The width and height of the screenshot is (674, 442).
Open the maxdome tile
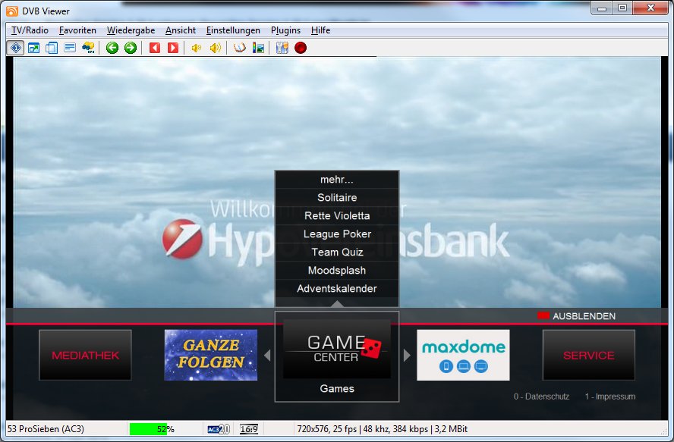click(463, 355)
